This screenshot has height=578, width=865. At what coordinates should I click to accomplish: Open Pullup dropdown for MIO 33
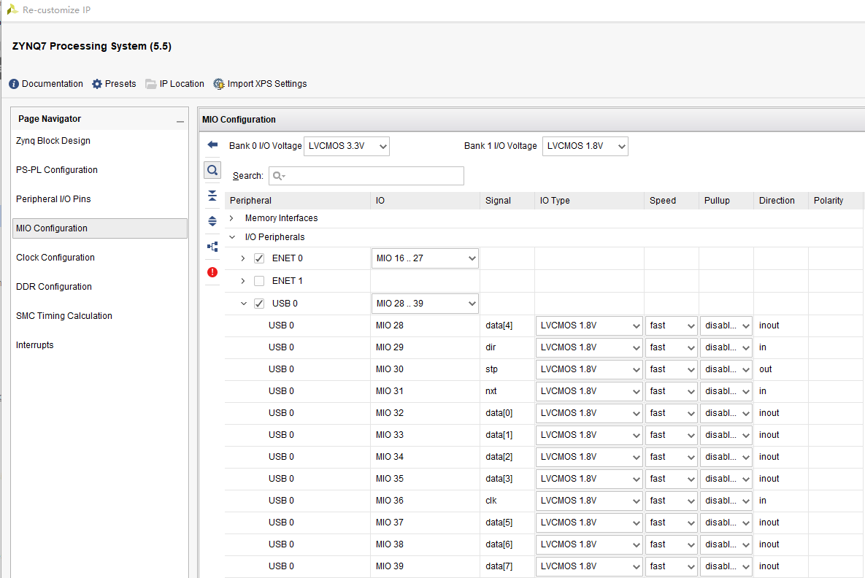pos(726,435)
